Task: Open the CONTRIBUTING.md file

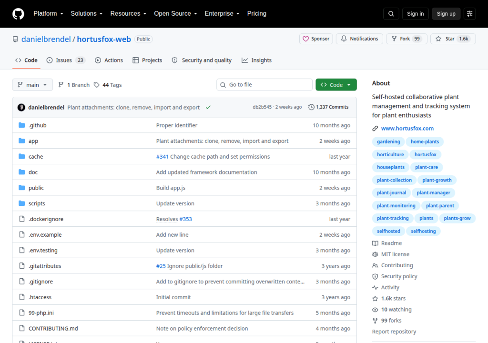Action: 53,328
